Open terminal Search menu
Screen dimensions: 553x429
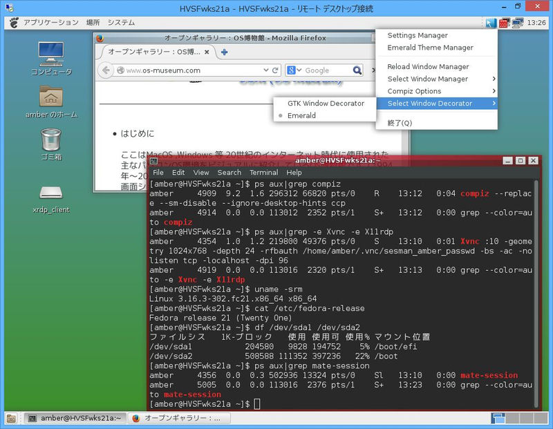tap(229, 173)
